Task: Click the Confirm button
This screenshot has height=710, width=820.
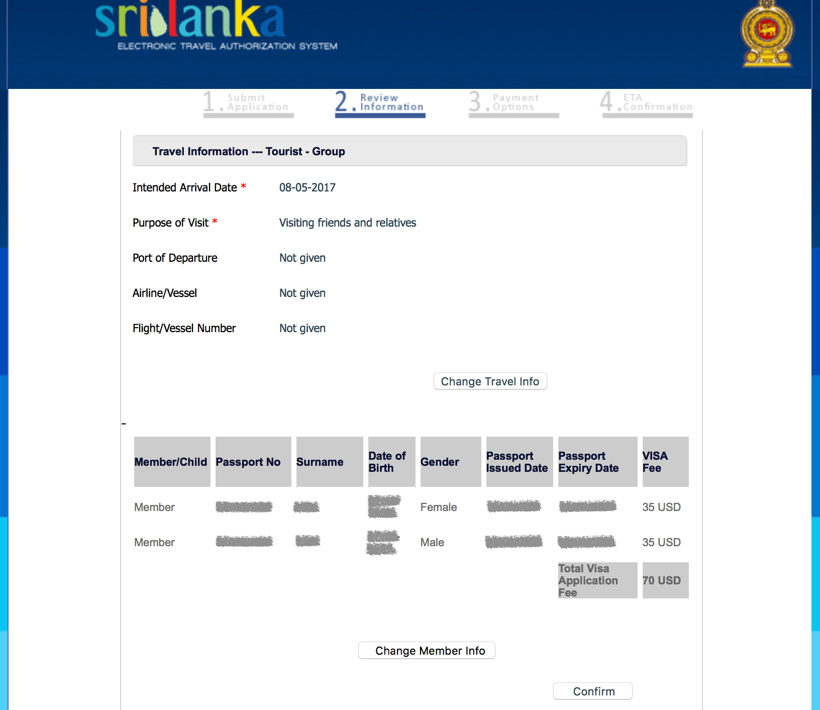Action: pyautogui.click(x=592, y=691)
